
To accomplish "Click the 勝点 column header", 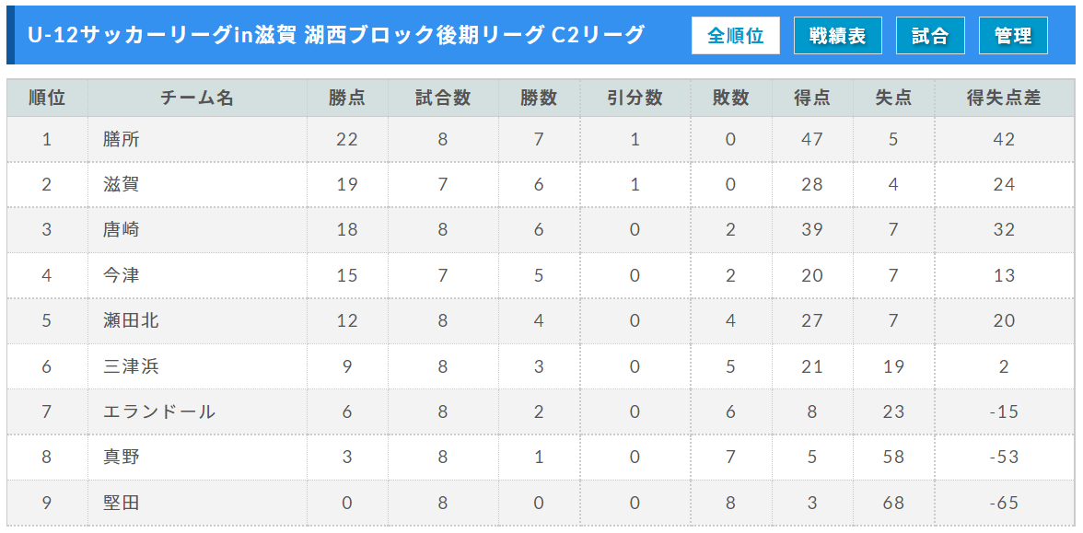I will coord(347,98).
